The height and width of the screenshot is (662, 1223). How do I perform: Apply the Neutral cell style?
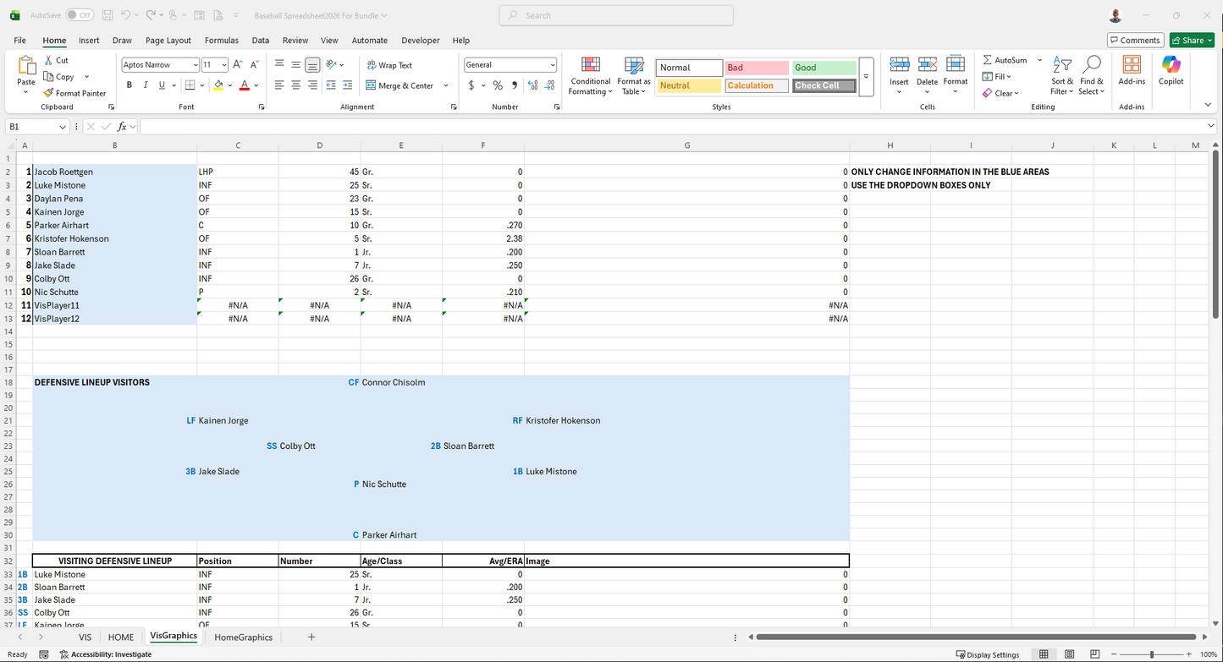coord(689,85)
